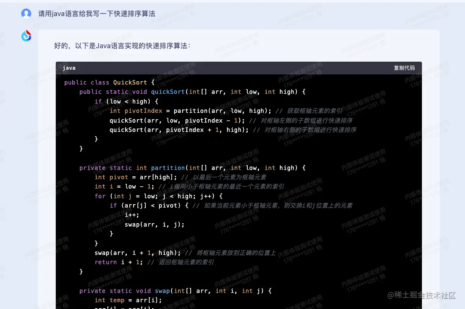Click the quickSort method signature line
This screenshot has width=465, height=309.
point(192,92)
